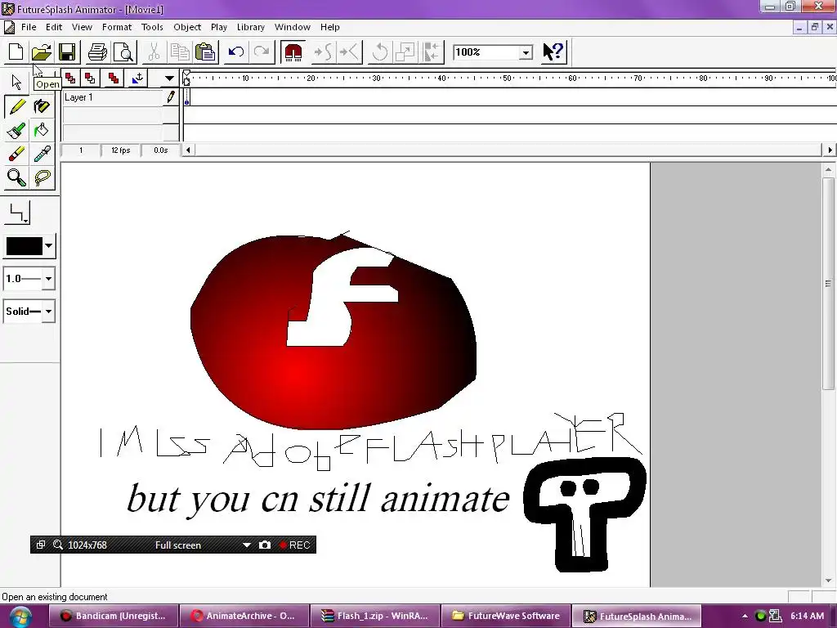Open the line color dropdown arrow
837x628 pixels.
click(48, 246)
